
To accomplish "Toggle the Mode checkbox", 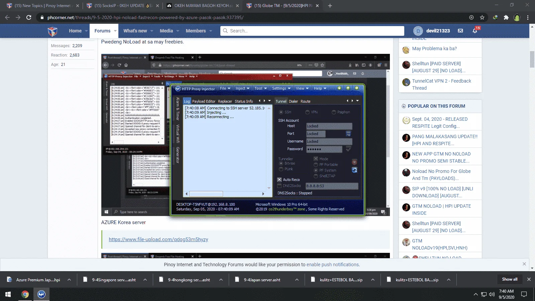I will [316, 159].
